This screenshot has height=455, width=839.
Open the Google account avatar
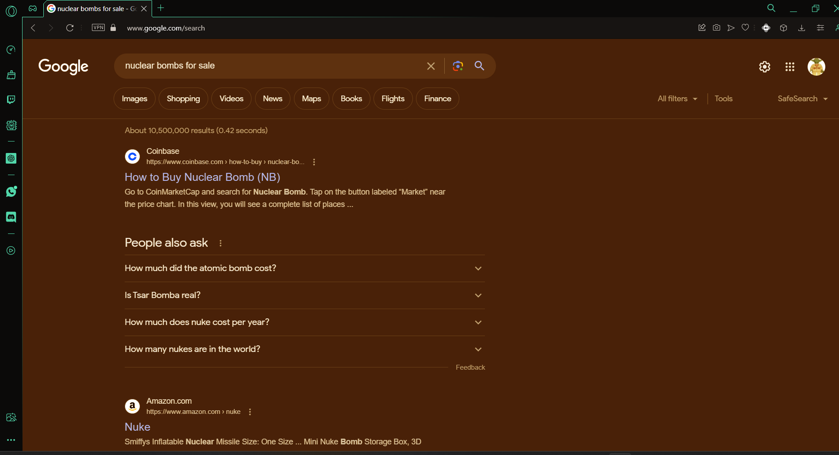point(816,67)
